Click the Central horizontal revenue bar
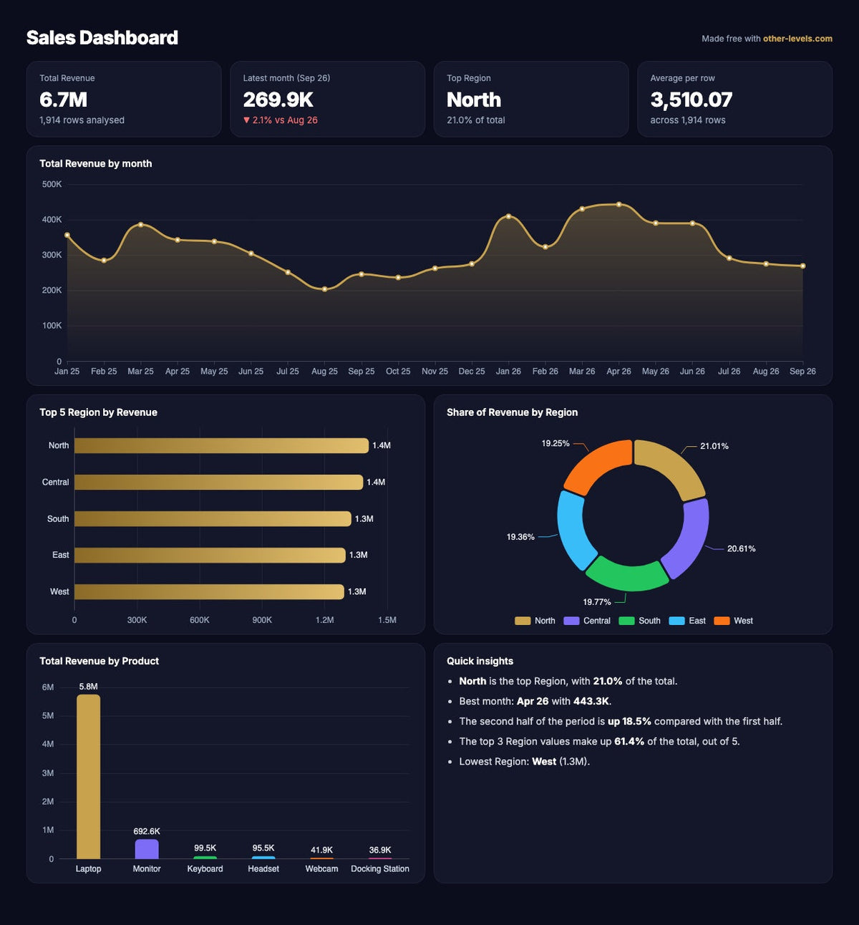 [218, 482]
